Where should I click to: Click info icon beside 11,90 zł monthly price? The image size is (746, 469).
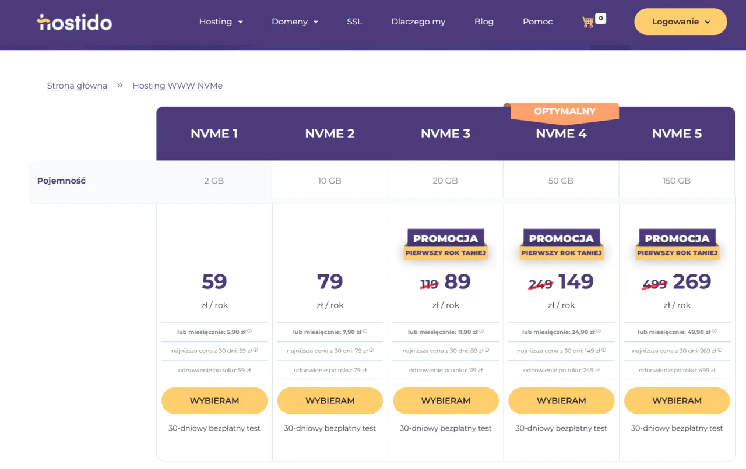pos(482,331)
